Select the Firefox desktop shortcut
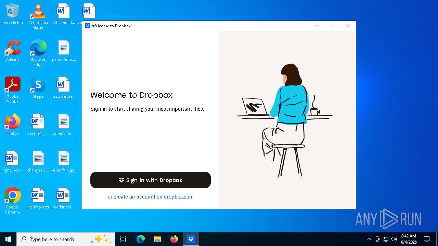Screen dimensions: 438x246 [13, 125]
